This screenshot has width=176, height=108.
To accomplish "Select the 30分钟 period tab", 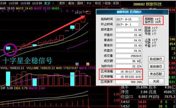I will click(x=25, y=3).
